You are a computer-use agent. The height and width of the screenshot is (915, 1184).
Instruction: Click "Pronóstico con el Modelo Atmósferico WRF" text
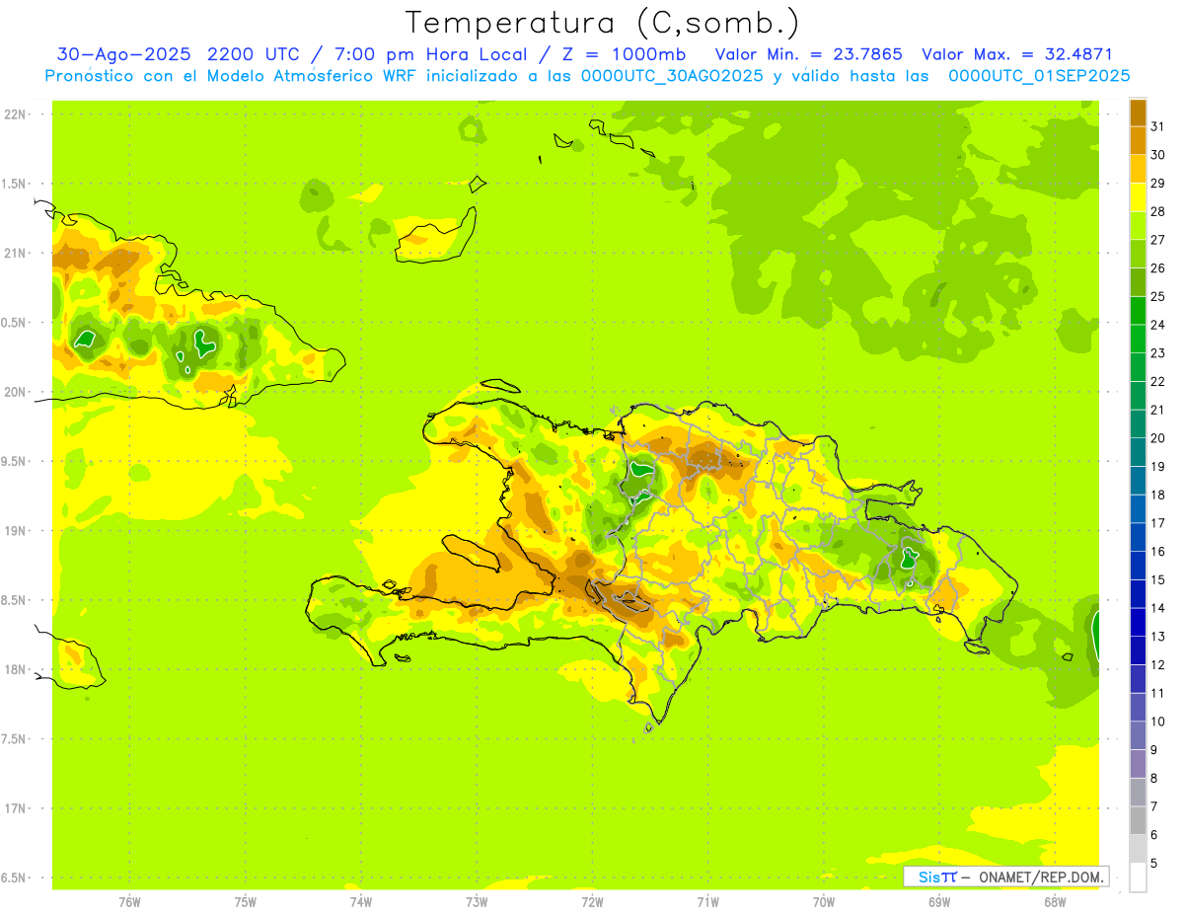click(x=234, y=76)
